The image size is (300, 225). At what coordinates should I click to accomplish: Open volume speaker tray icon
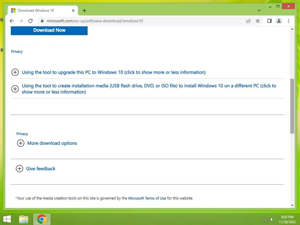(272, 219)
